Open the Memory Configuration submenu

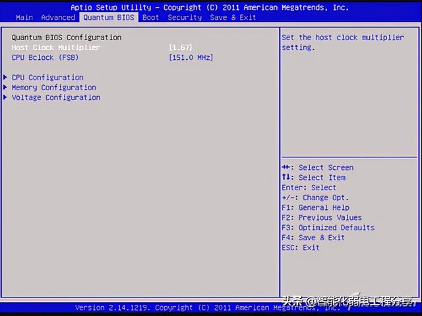(54, 88)
